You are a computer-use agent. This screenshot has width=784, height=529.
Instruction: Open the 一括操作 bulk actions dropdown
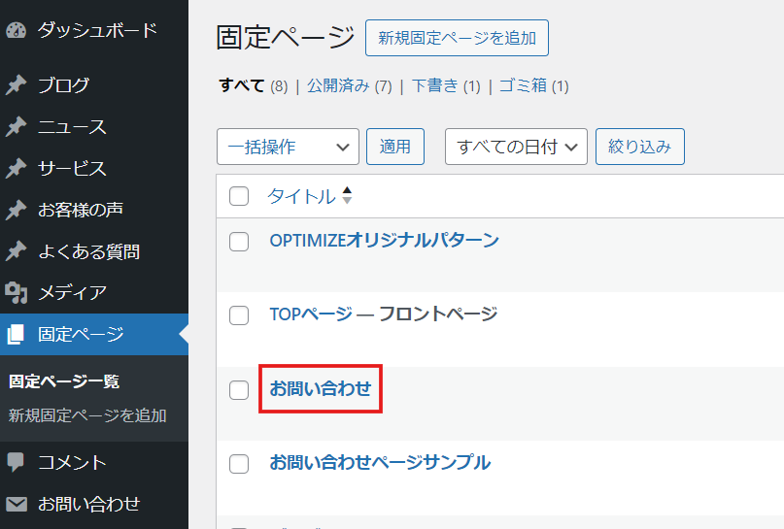pyautogui.click(x=288, y=147)
